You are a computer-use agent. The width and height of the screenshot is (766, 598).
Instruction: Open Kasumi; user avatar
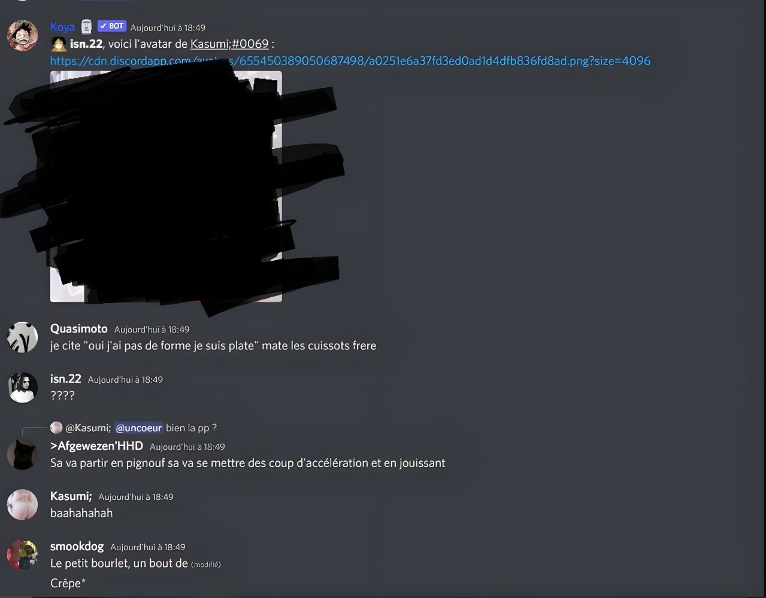coord(22,505)
